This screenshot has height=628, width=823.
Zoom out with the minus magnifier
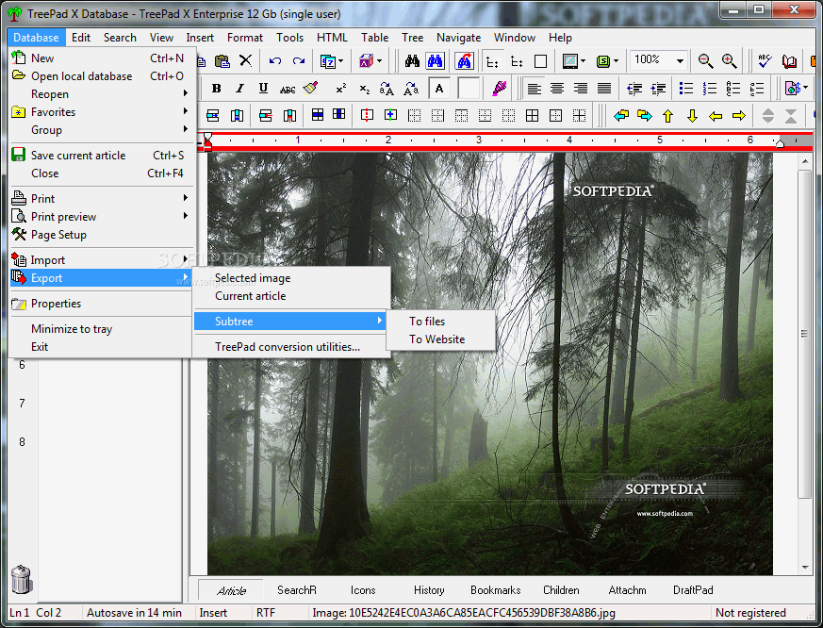click(x=705, y=61)
